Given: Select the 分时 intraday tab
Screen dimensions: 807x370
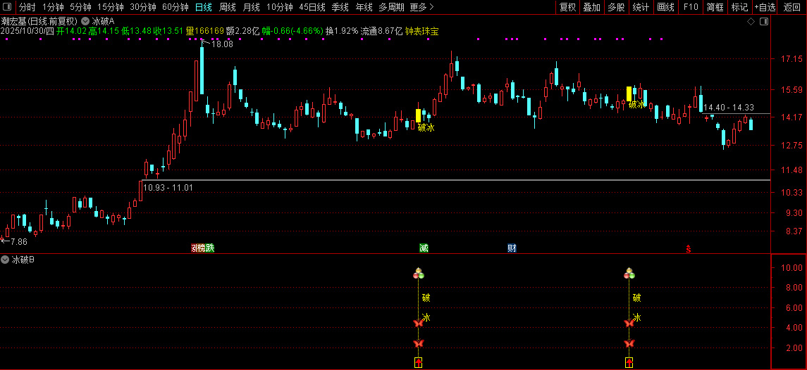Looking at the screenshot, I should pos(27,7).
